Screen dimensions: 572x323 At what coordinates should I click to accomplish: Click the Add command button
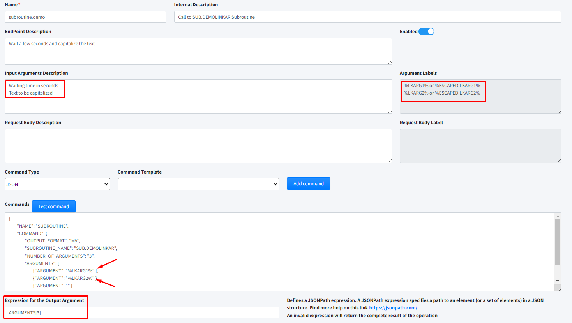308,184
